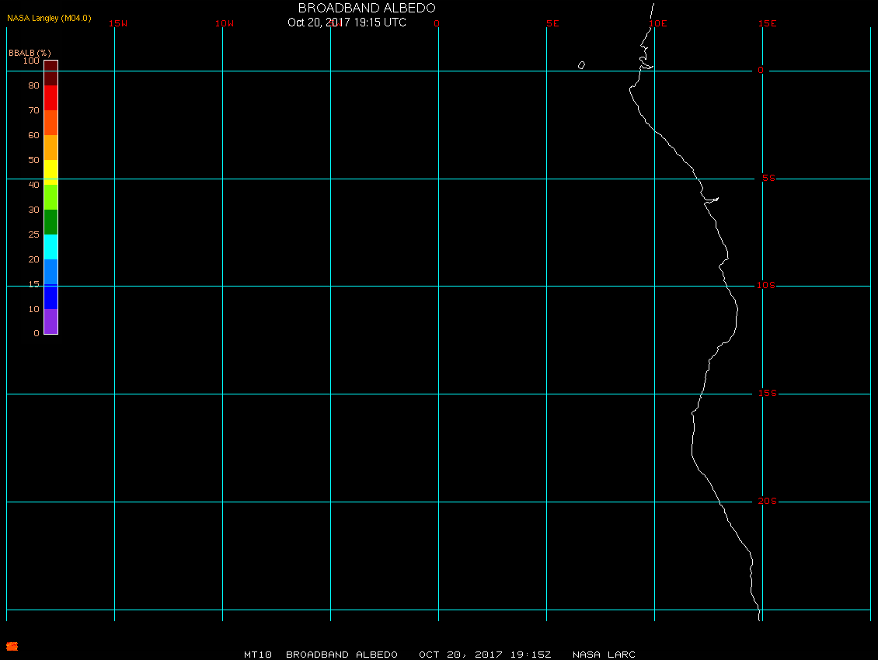Image resolution: width=878 pixels, height=660 pixels.
Task: Click the 'BROADBAND ALBEDO' heading title
Action: pos(367,8)
